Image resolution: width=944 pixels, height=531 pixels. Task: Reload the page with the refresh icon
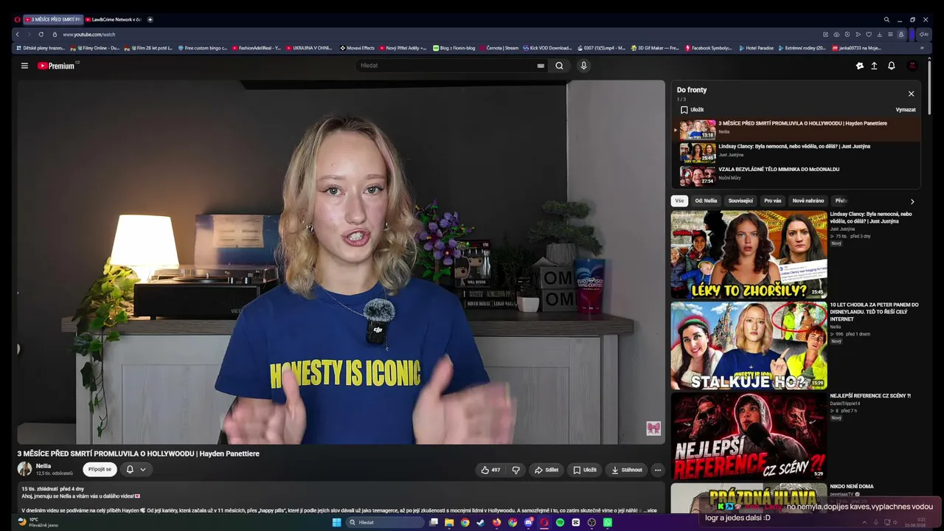coord(41,35)
